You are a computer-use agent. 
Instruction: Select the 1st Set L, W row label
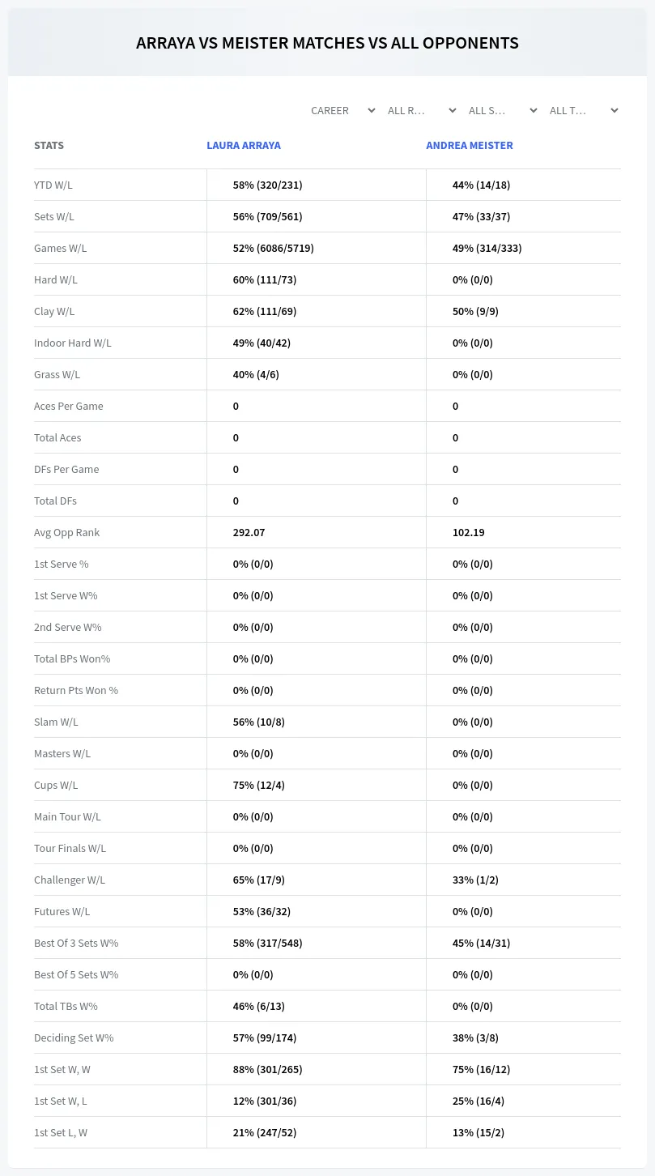(61, 1132)
